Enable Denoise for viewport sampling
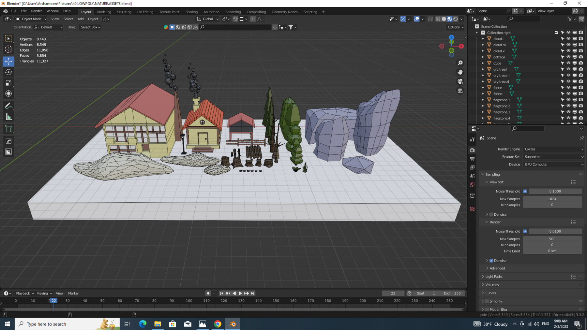Image resolution: width=587 pixels, height=330 pixels. (x=491, y=214)
